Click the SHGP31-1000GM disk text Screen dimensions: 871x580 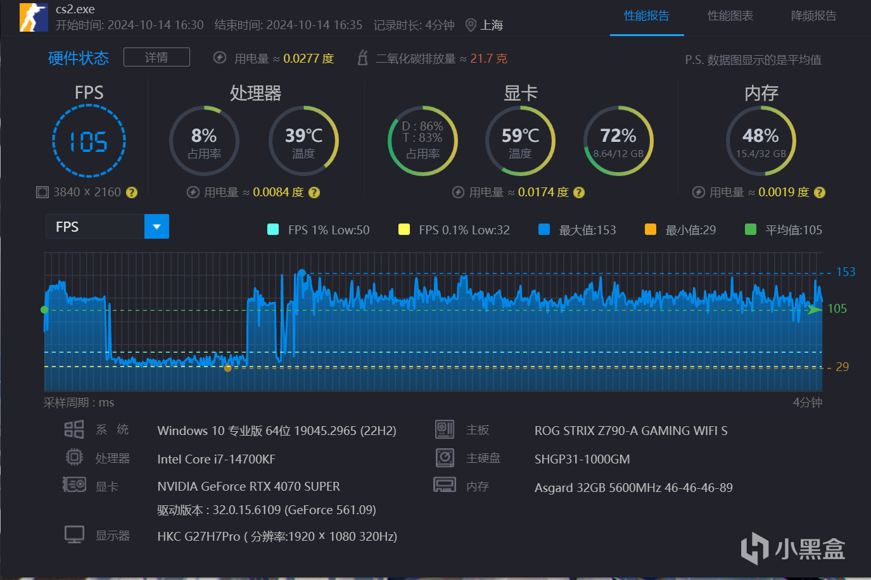(x=582, y=459)
